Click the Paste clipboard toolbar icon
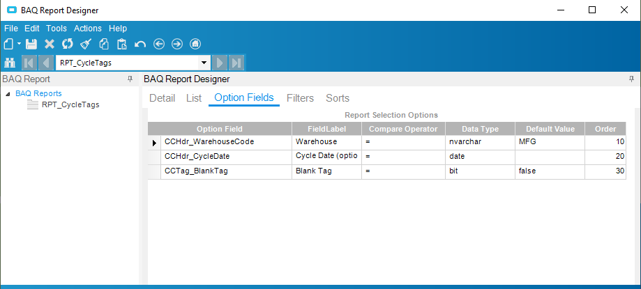The width and height of the screenshot is (641, 289). point(122,44)
